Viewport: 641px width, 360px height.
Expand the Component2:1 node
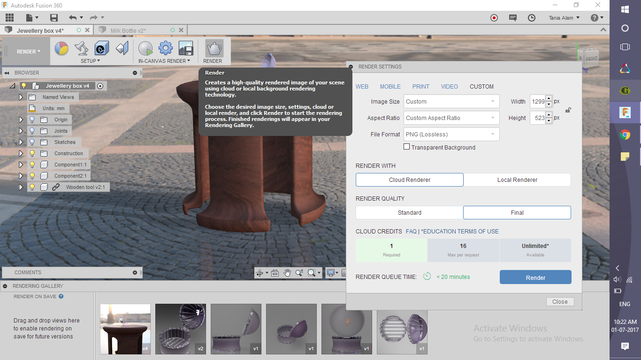pos(21,176)
